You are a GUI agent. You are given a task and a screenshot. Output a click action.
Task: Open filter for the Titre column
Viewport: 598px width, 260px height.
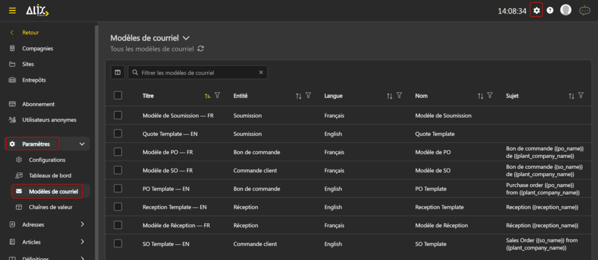tap(217, 96)
